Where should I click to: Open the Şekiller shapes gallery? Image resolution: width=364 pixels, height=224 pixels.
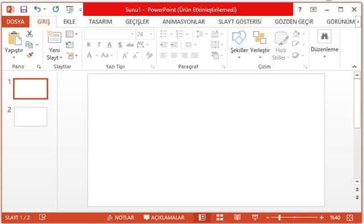point(239,44)
